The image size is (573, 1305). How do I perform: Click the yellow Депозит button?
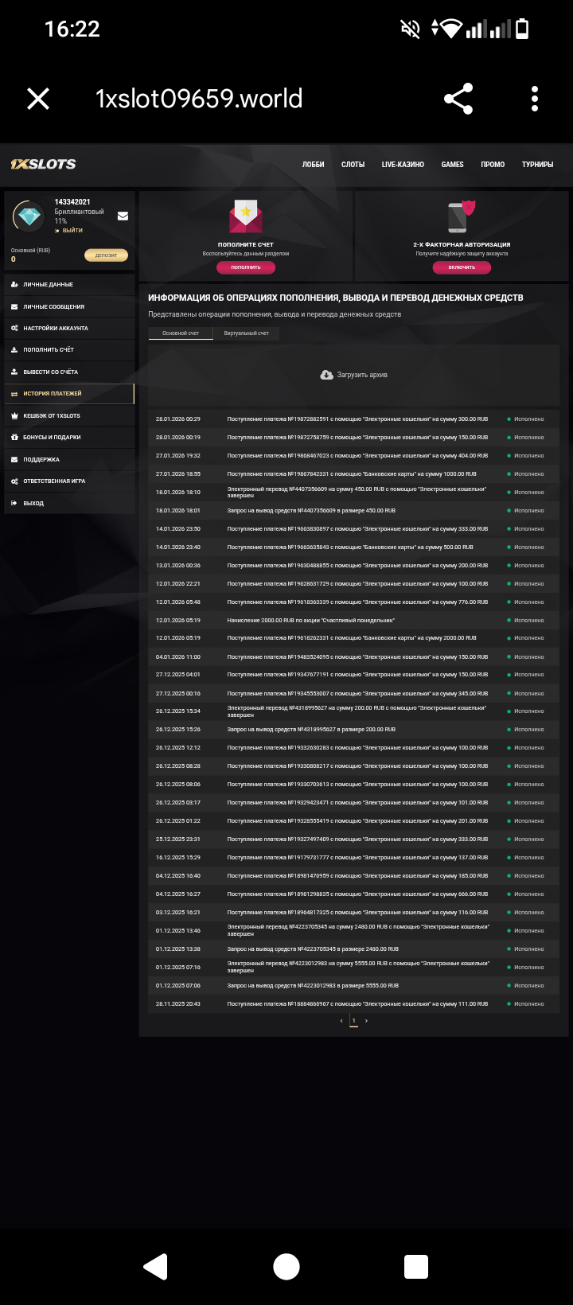106,255
